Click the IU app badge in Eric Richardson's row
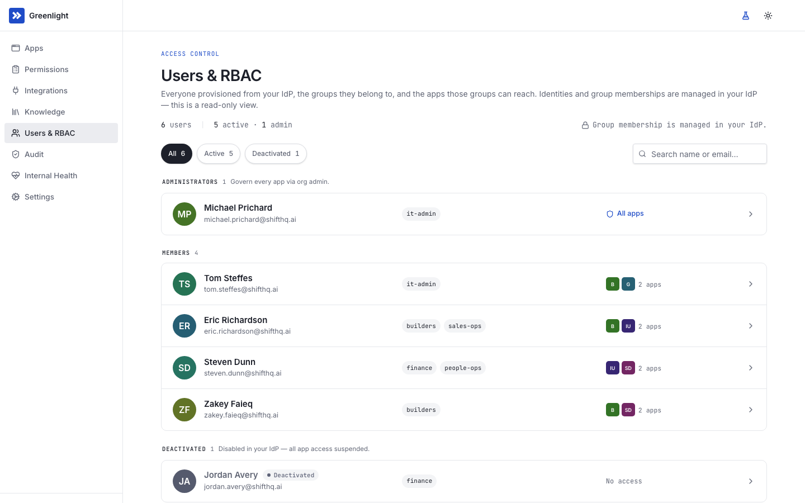Viewport: 805px width, 503px height. (x=628, y=326)
